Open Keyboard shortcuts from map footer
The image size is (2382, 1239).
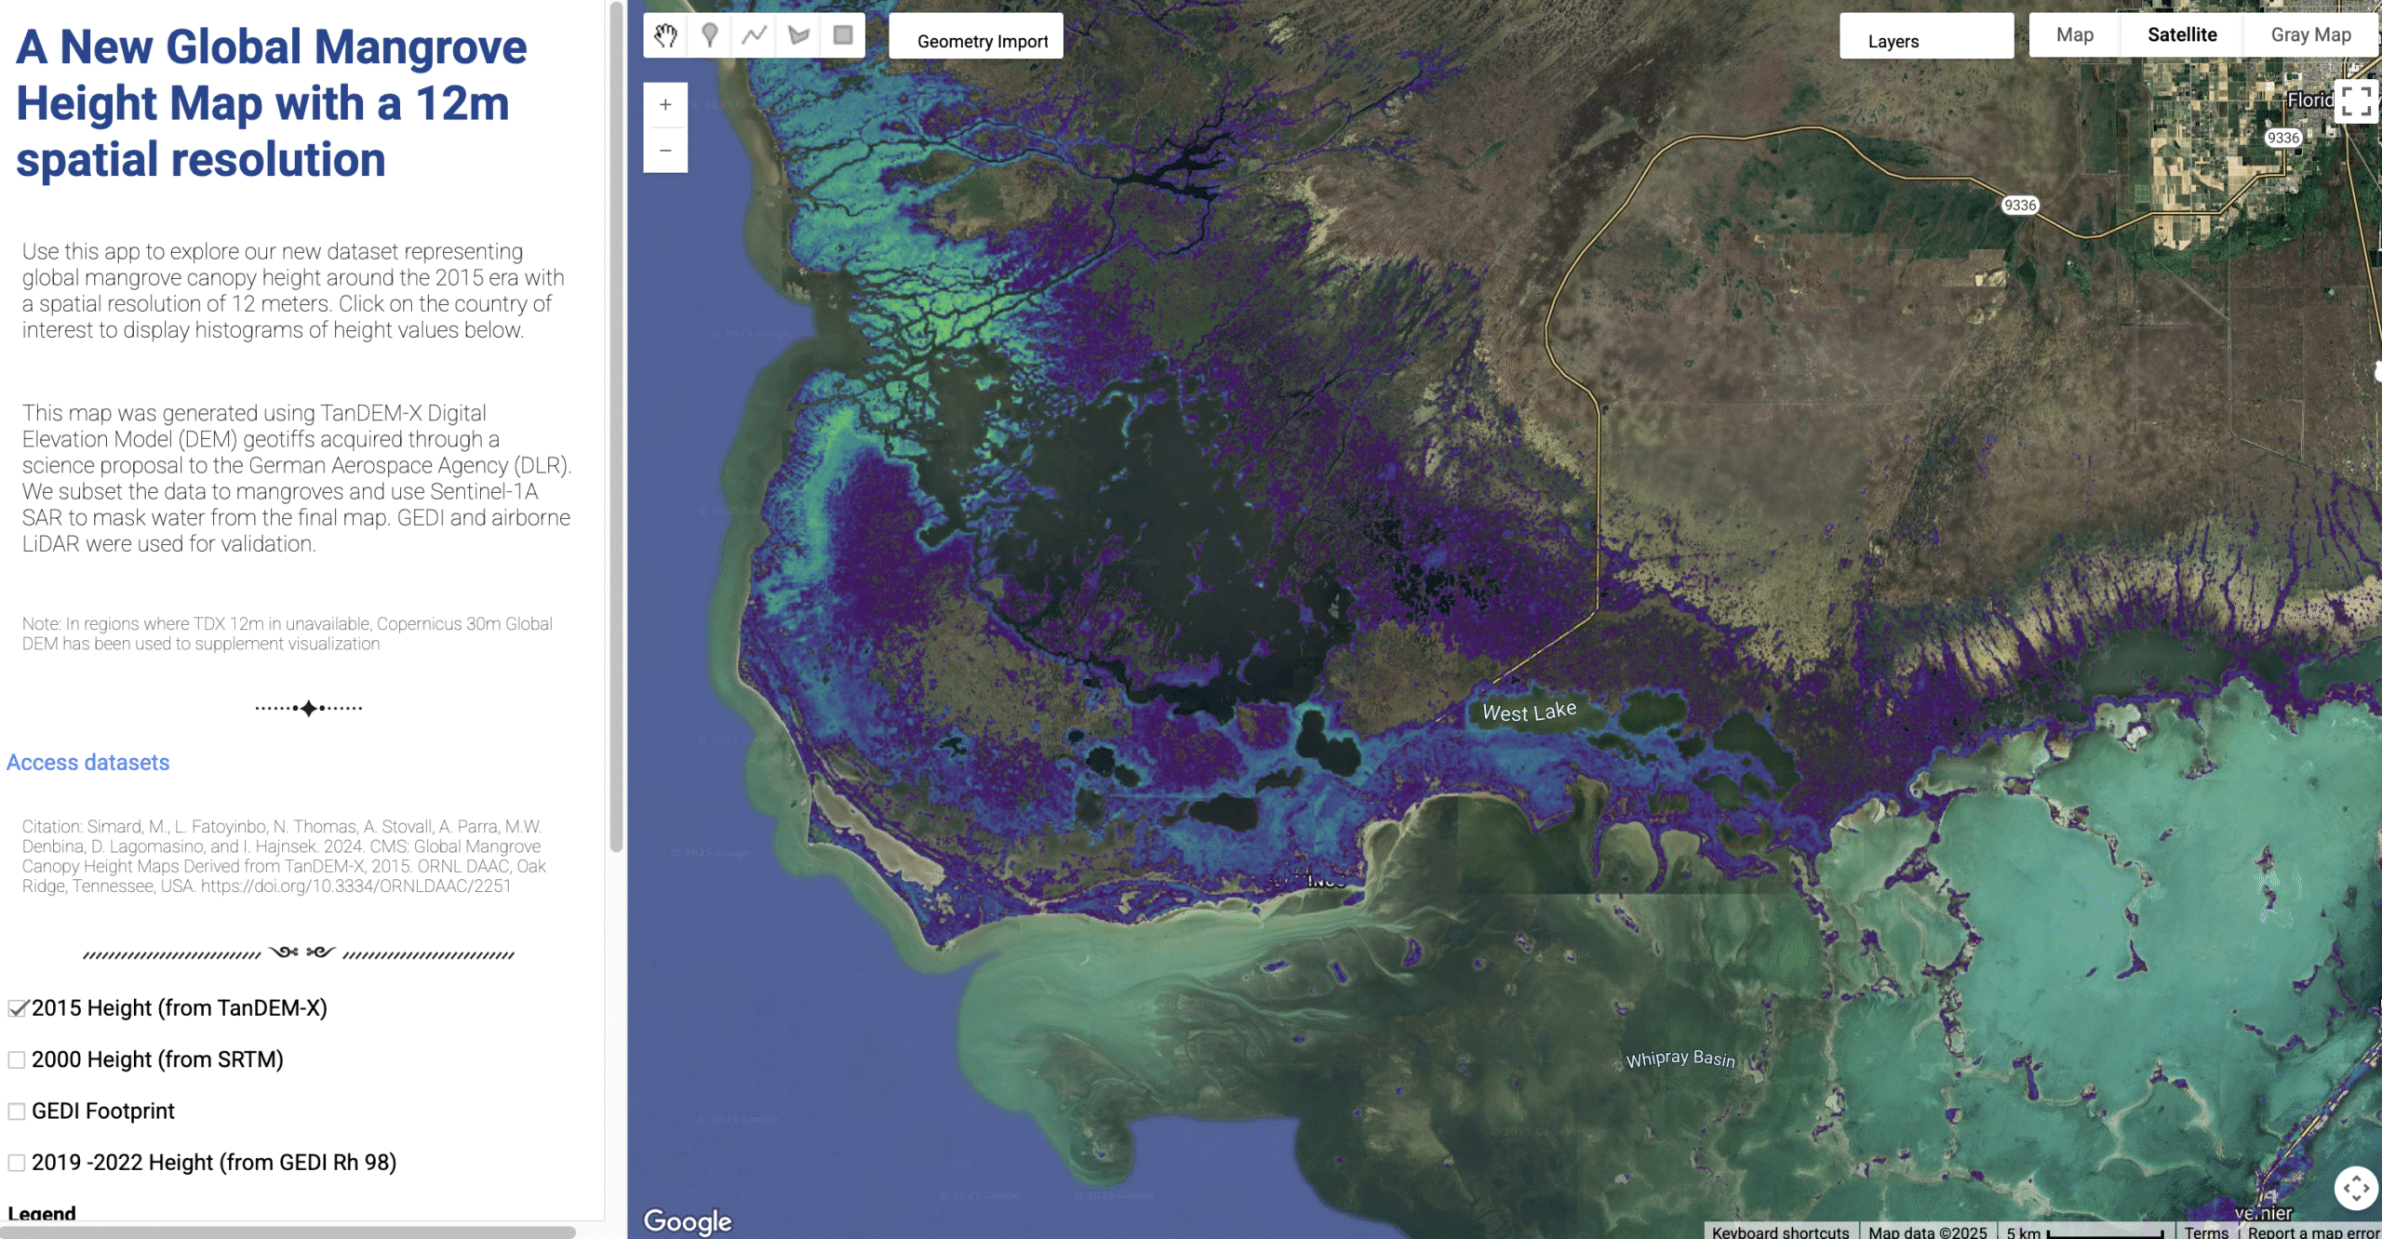[x=1780, y=1232]
